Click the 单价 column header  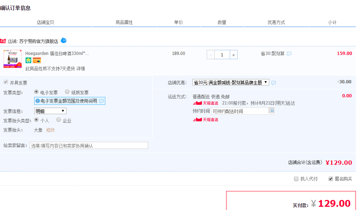pyautogui.click(x=178, y=22)
